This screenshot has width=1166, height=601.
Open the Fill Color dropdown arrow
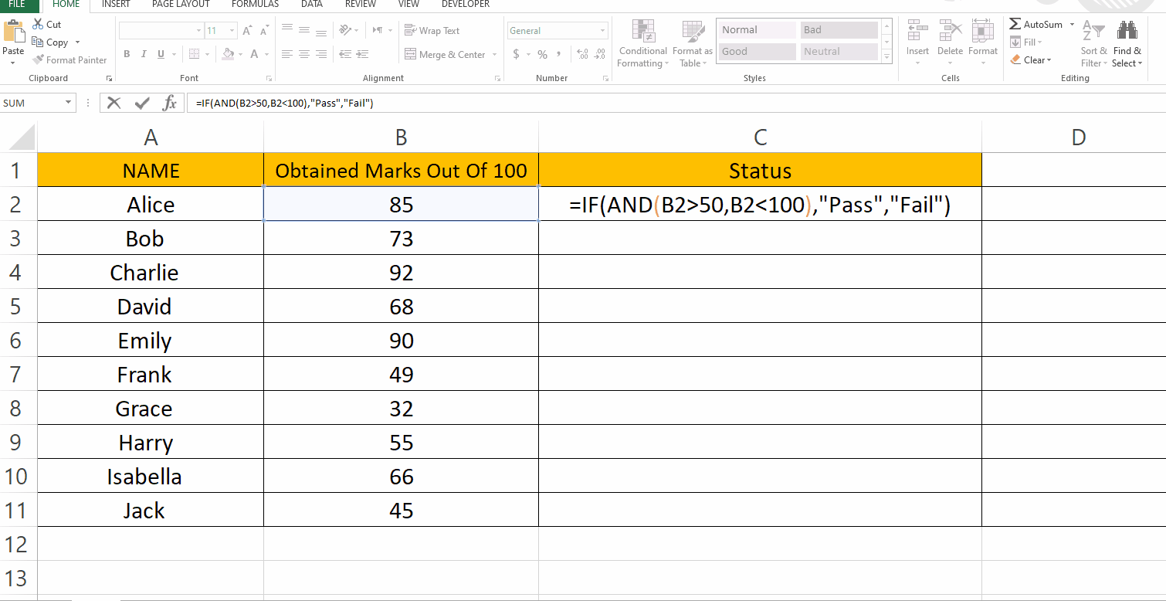click(239, 54)
